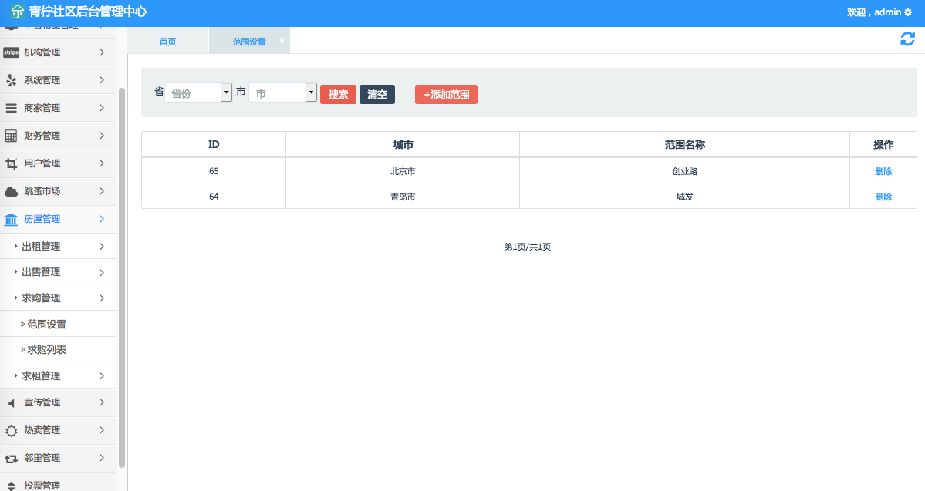
Task: Click the megaphone icon beside 宣传管理
Action: (12, 402)
